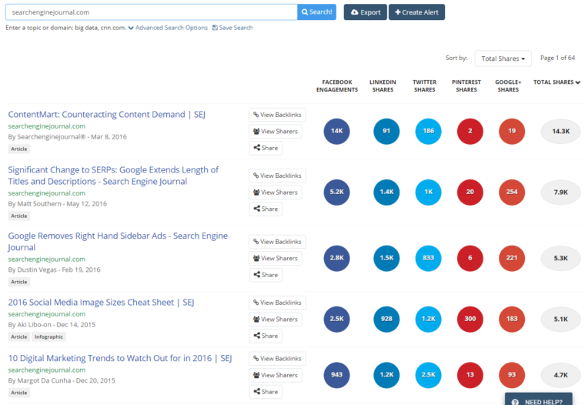
Task: Open 2016 Social Media Image Sizes Cheat Sheet
Action: coord(101,303)
